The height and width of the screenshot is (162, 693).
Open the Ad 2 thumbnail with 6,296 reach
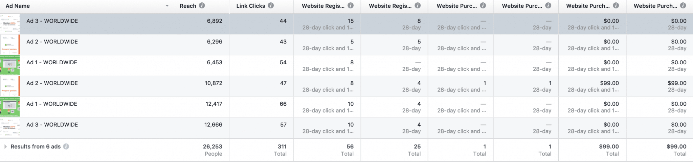(x=10, y=45)
